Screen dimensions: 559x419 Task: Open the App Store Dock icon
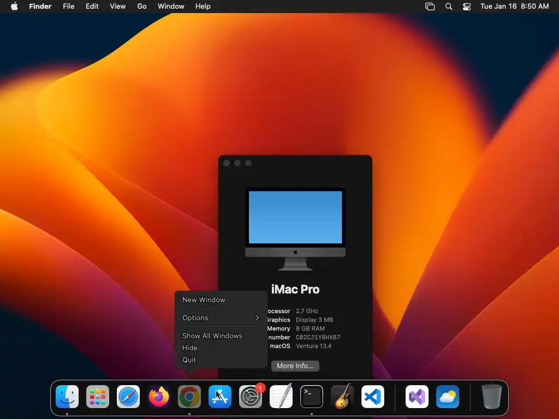tap(220, 397)
